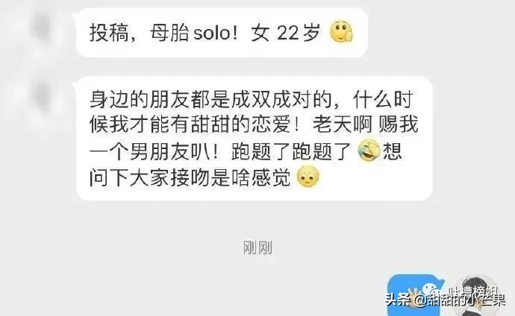Select the long message bubble about 甜甜的恋爱

pos(255,138)
